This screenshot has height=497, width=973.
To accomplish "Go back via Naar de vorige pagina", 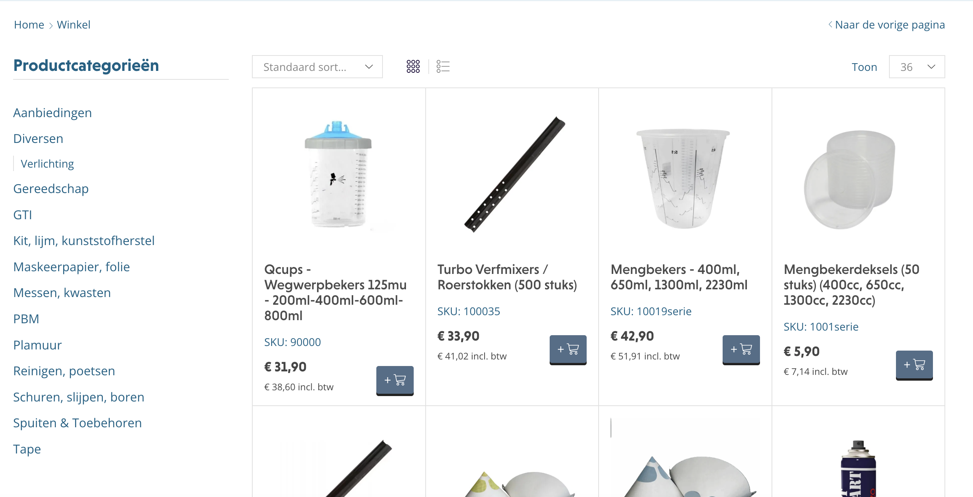I will [886, 25].
